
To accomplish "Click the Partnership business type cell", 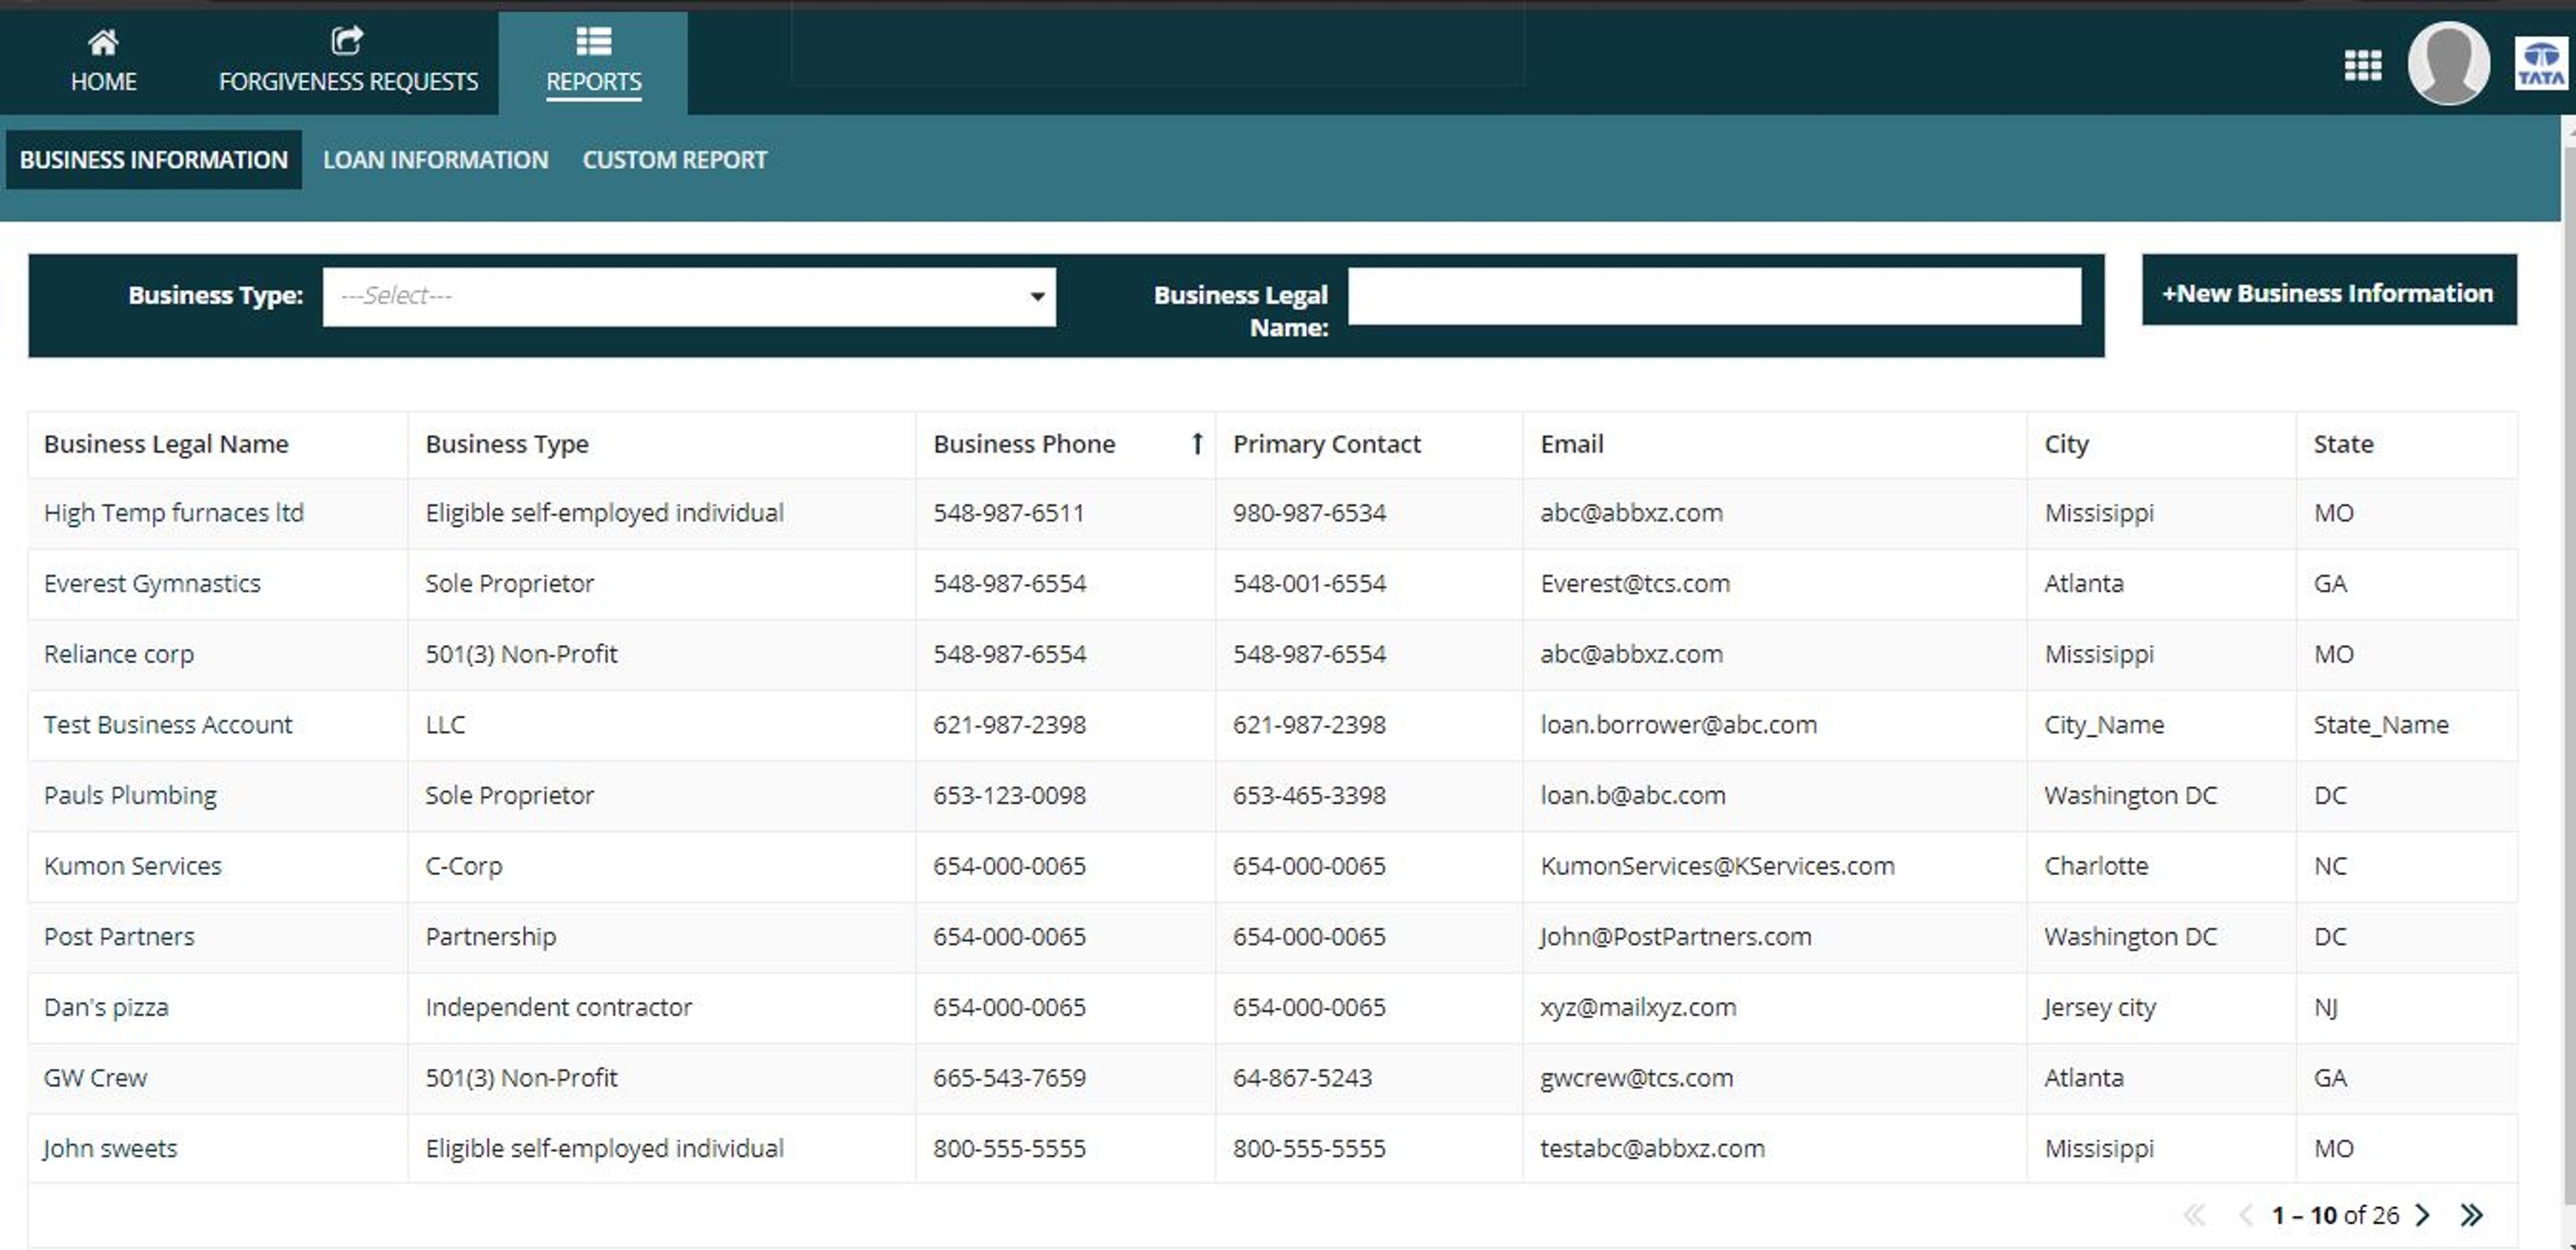I will coord(490,937).
